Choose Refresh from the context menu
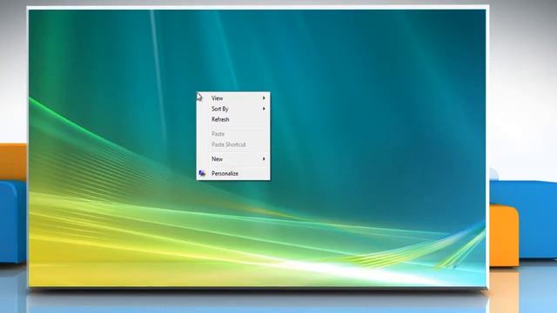 [233, 119]
